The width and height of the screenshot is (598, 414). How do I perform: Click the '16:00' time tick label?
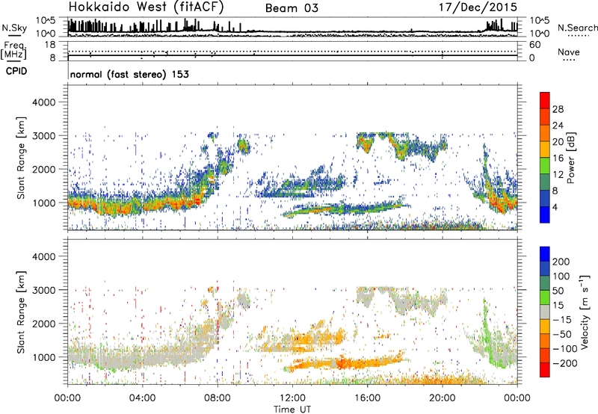pos(367,398)
